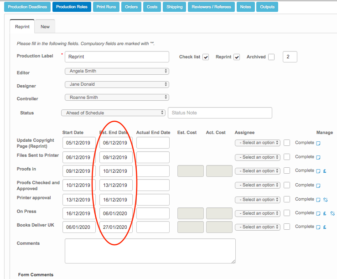The height and width of the screenshot is (279, 337).
Task: Mark Files Sent to Printer complete
Action: click(287, 157)
